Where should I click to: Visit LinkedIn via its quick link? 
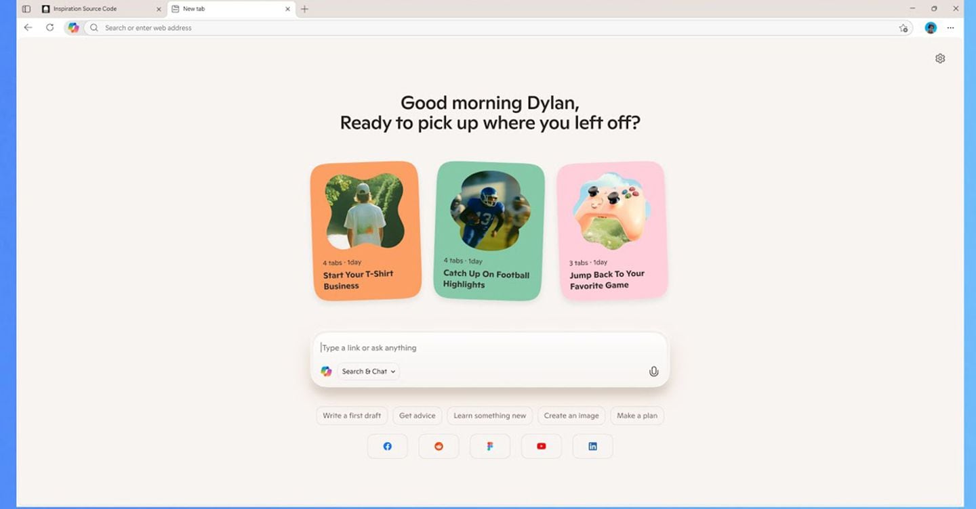coord(592,446)
